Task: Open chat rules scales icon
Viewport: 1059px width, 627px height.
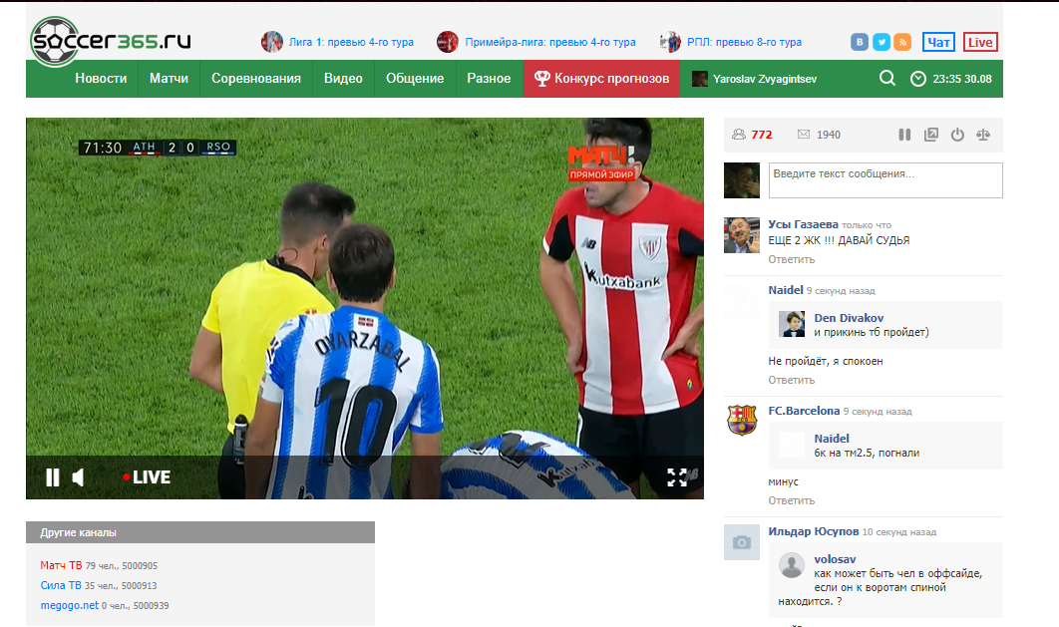Action: click(984, 135)
